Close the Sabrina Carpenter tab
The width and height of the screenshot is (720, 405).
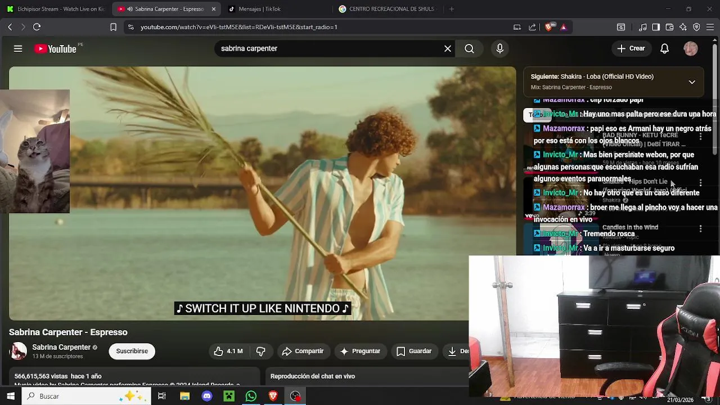[213, 9]
